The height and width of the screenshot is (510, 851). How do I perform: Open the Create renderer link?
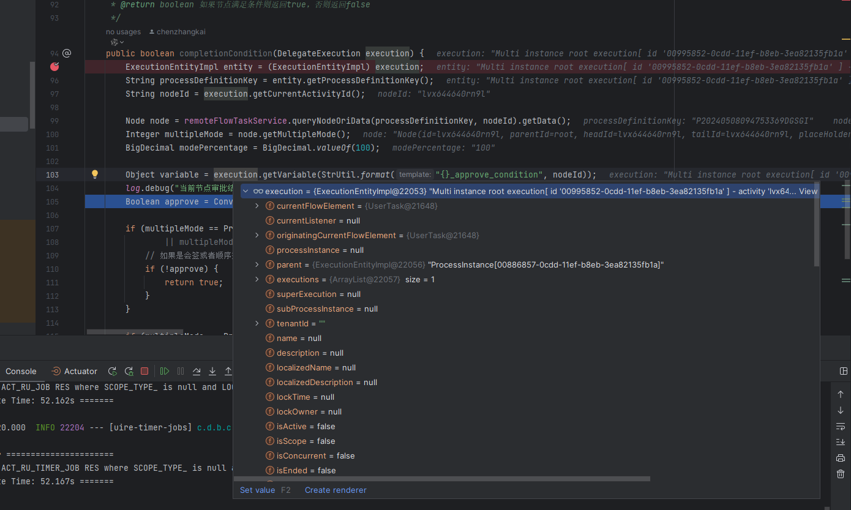tap(336, 490)
